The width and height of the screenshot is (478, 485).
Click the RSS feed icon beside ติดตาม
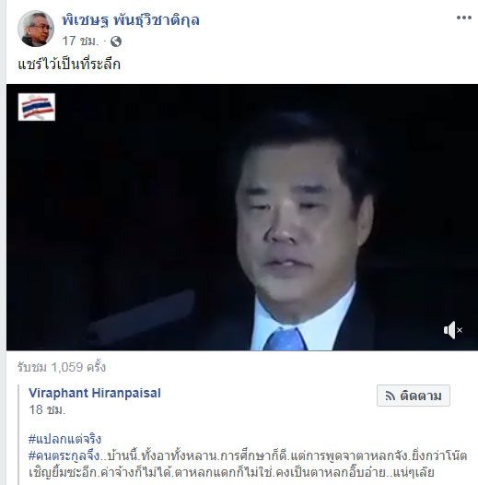[391, 396]
